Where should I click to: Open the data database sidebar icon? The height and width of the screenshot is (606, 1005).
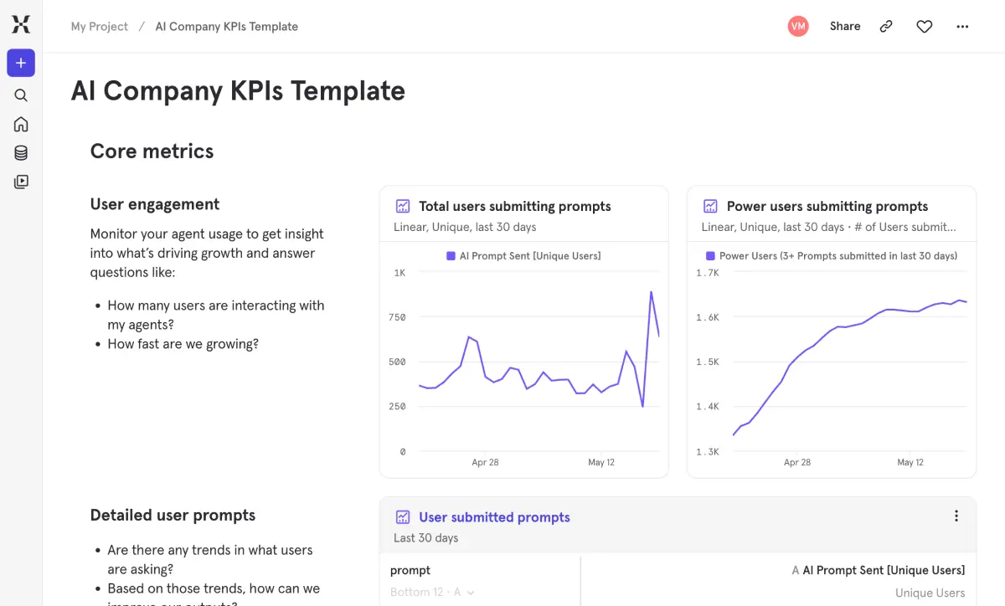coord(21,153)
